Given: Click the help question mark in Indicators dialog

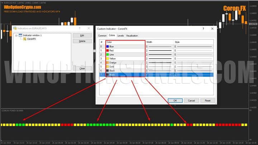Looking at the screenshot, I should click(x=79, y=28).
